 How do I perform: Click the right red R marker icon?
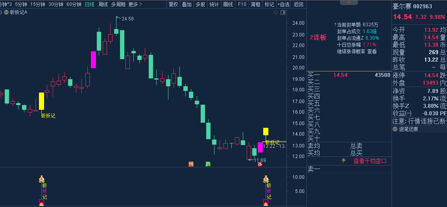click(x=266, y=203)
